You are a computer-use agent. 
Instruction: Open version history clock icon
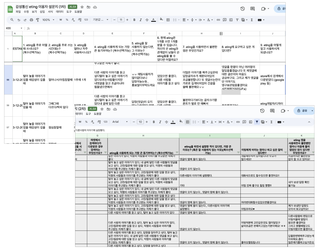point(242,8)
